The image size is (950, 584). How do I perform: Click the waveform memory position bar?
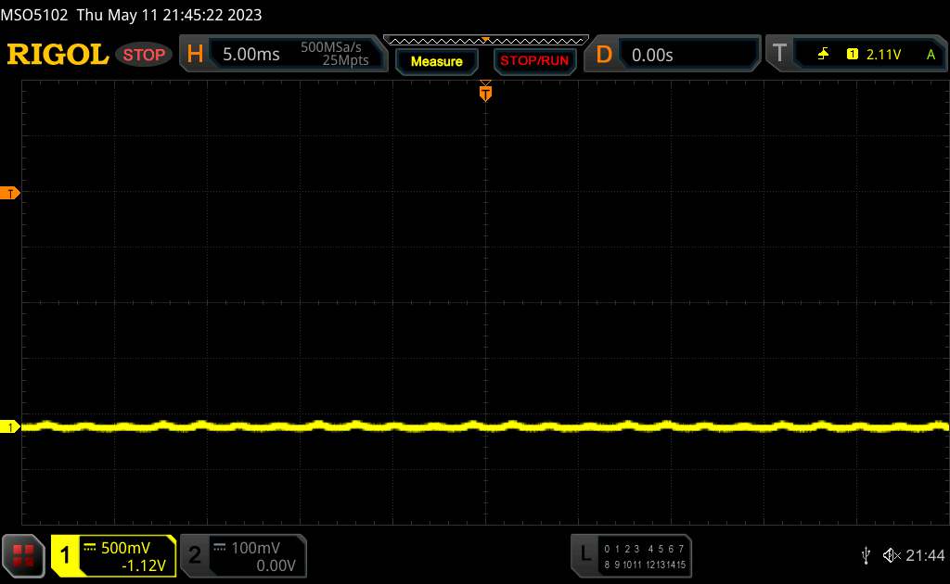(x=485, y=40)
